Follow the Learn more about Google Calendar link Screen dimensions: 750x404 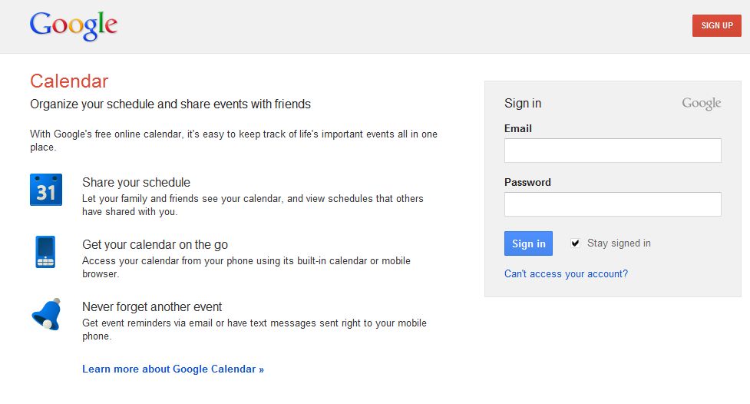173,369
